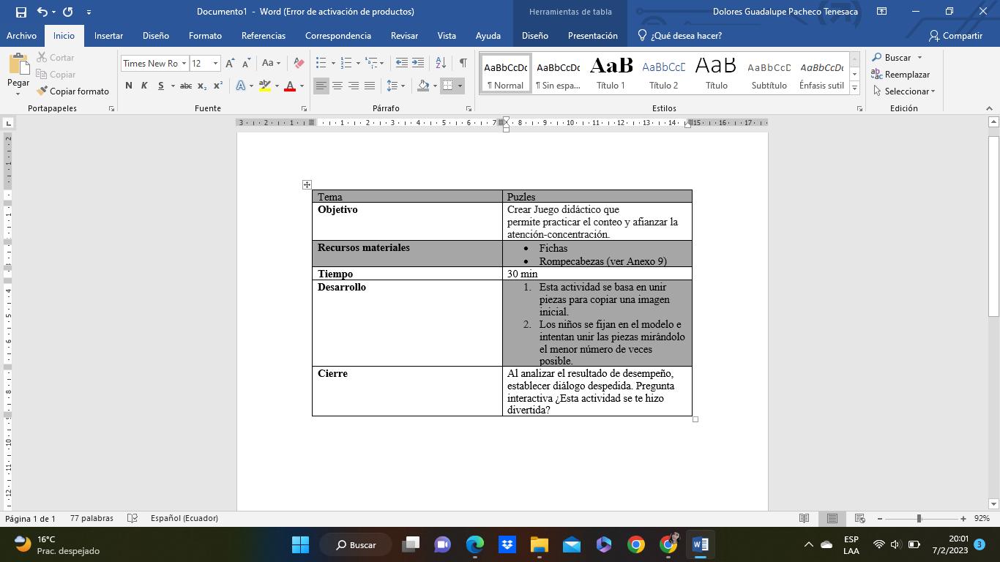Open Ribbon Display Options

pos(882,12)
